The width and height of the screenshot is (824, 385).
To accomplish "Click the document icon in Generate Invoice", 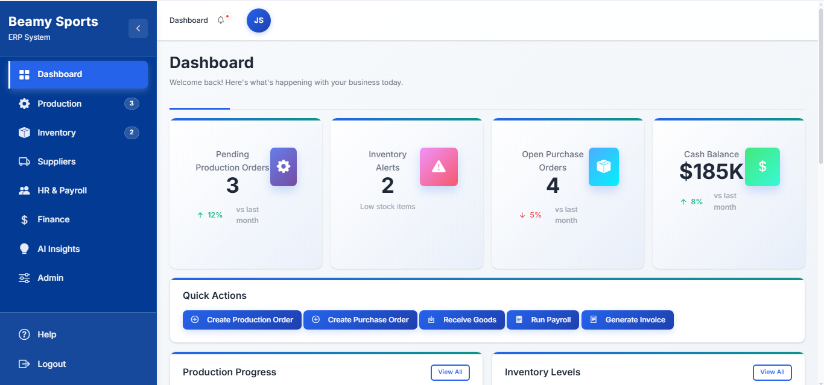I will pyautogui.click(x=593, y=320).
